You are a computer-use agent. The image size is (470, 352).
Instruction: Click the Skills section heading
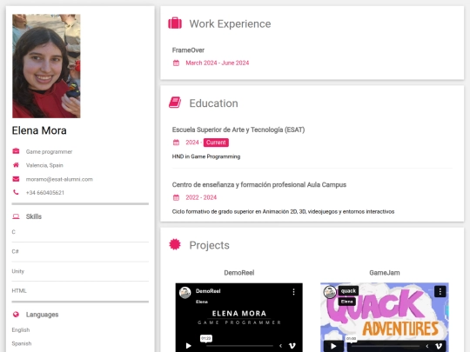[x=34, y=216]
